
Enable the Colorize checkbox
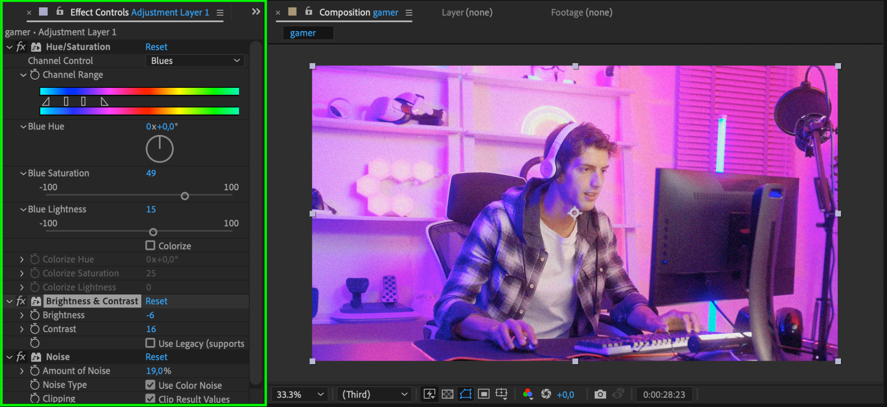(x=150, y=246)
